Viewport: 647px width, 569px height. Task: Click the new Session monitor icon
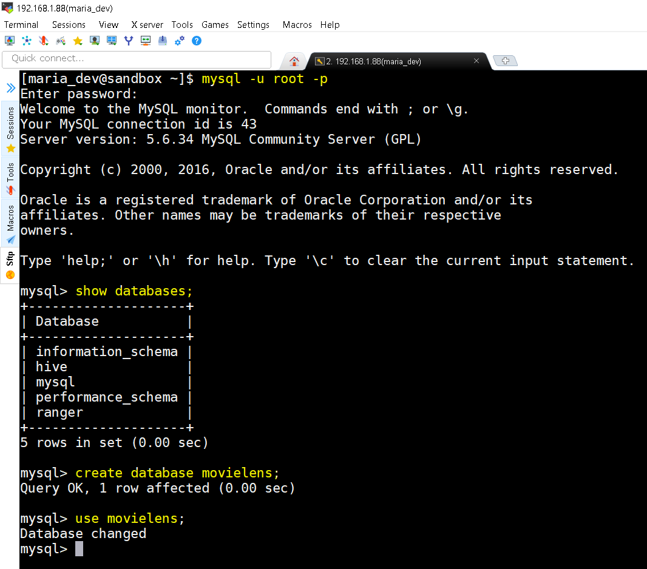point(10,41)
